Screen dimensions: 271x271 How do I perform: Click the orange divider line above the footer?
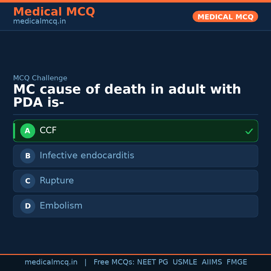pos(135,254)
